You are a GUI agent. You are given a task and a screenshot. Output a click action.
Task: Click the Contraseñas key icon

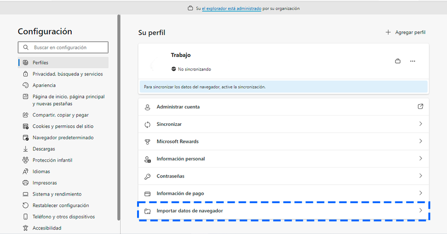(147, 176)
